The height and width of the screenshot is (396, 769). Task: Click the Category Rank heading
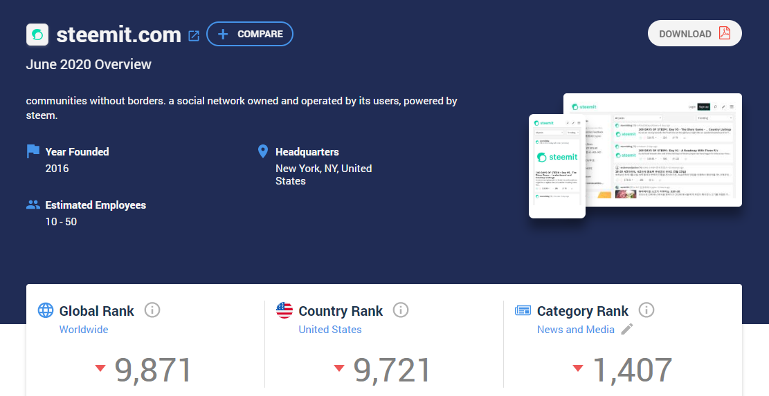(x=583, y=311)
